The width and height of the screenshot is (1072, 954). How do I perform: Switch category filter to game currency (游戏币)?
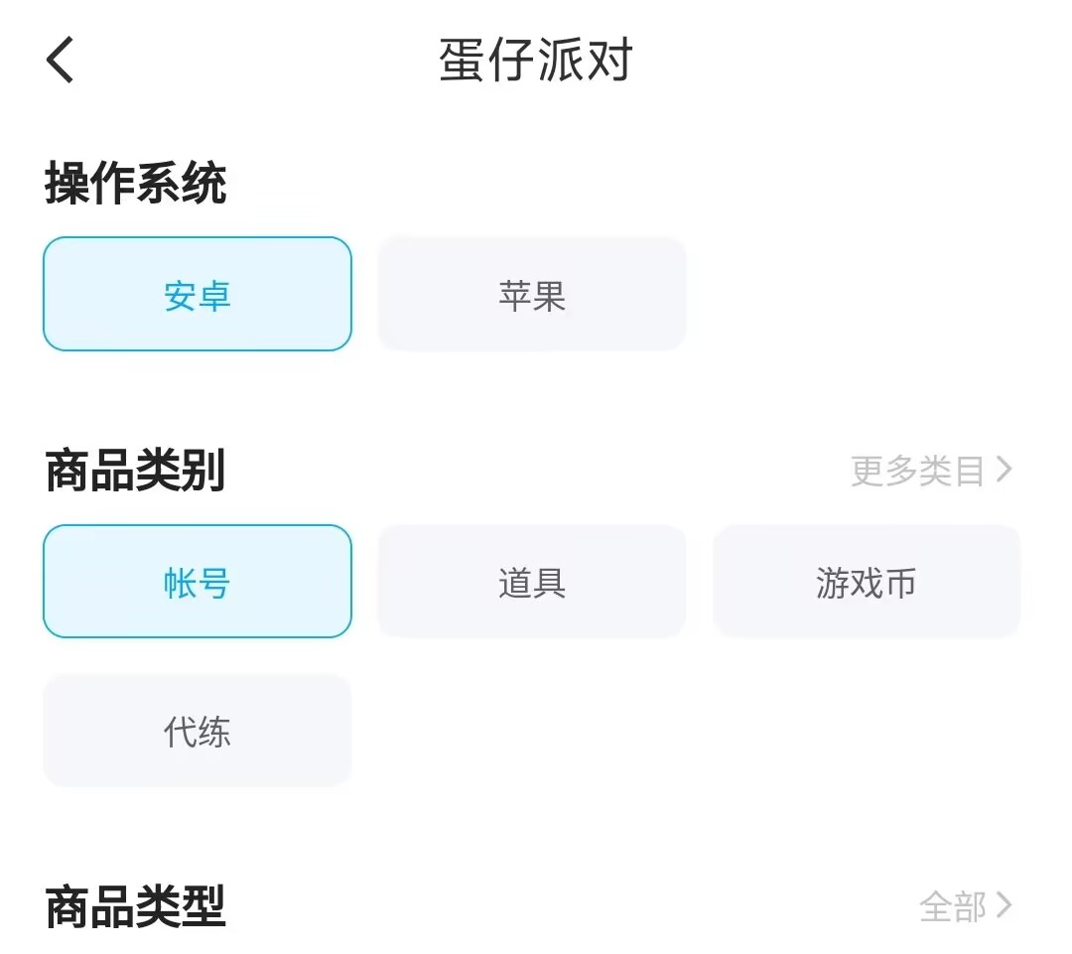(867, 582)
